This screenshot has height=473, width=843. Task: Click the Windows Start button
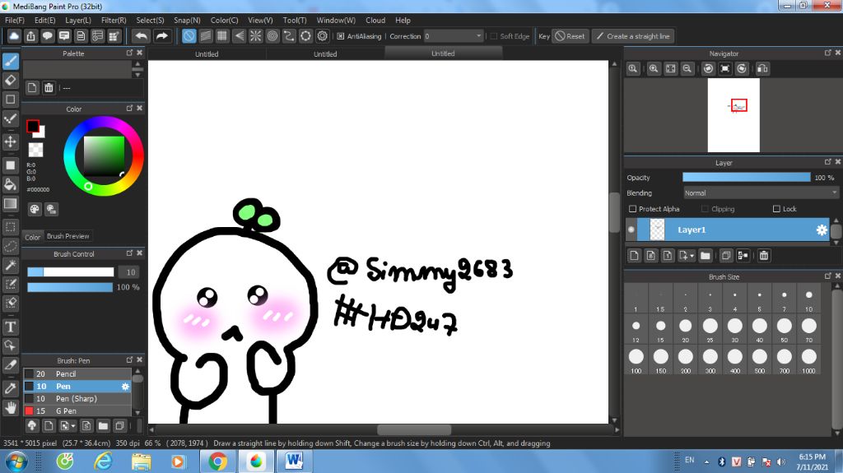coord(16,461)
